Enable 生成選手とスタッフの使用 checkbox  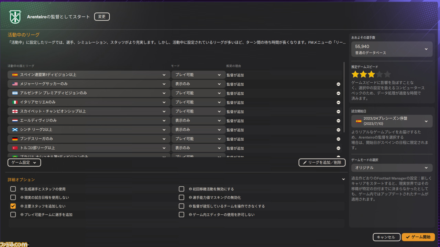(13, 189)
